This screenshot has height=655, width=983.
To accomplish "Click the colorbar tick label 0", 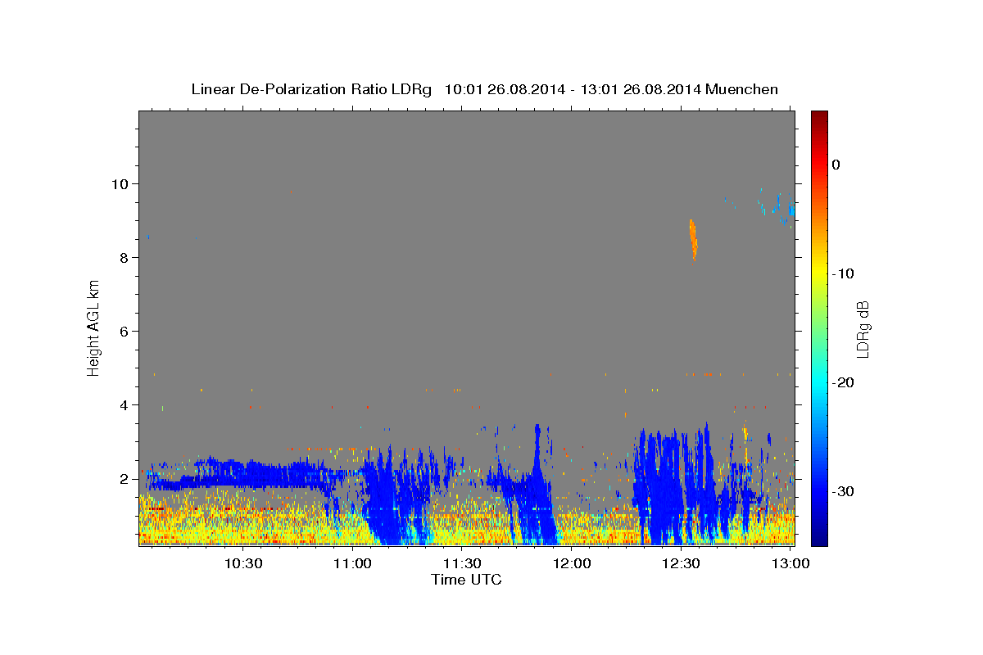I will [836, 165].
